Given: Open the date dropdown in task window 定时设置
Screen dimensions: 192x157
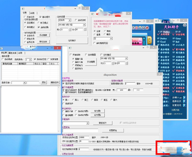Looking at the screenshot, I should pyautogui.click(x=84, y=25).
